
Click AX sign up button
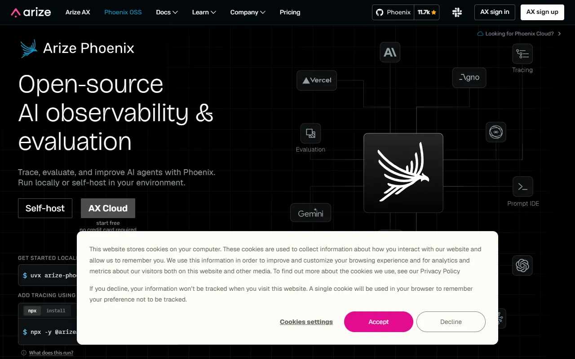[x=542, y=12]
